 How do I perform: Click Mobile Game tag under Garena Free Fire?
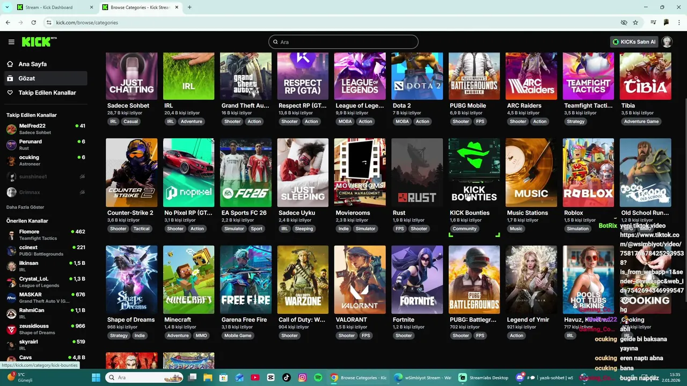coord(238,336)
